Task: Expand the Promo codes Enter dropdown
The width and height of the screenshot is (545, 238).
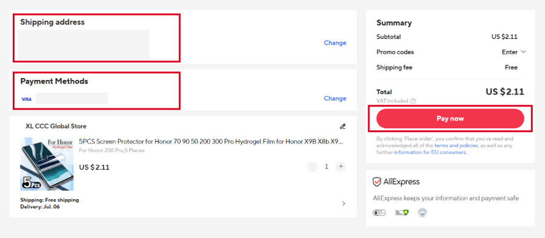Action: 514,52
